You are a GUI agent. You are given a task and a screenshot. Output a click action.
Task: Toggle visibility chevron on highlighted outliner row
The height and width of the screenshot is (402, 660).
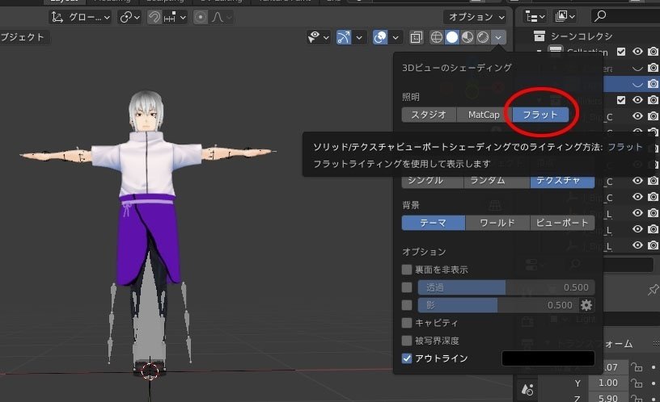point(637,85)
